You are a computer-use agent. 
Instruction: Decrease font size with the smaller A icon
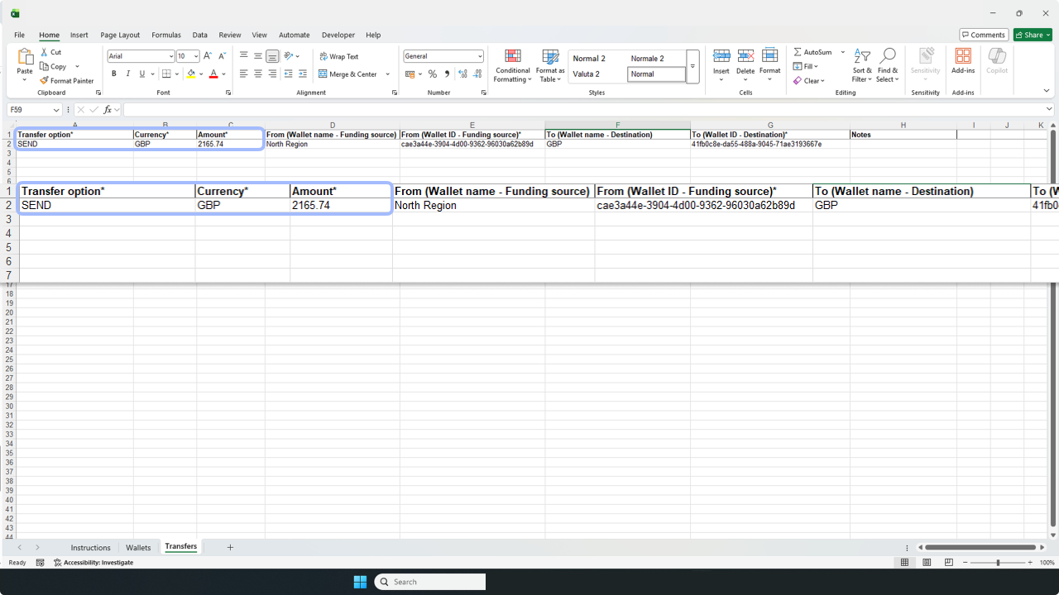pyautogui.click(x=222, y=56)
